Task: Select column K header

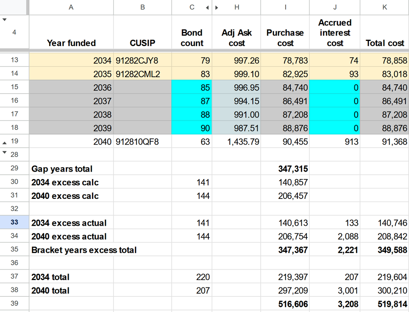Action: [384, 7]
